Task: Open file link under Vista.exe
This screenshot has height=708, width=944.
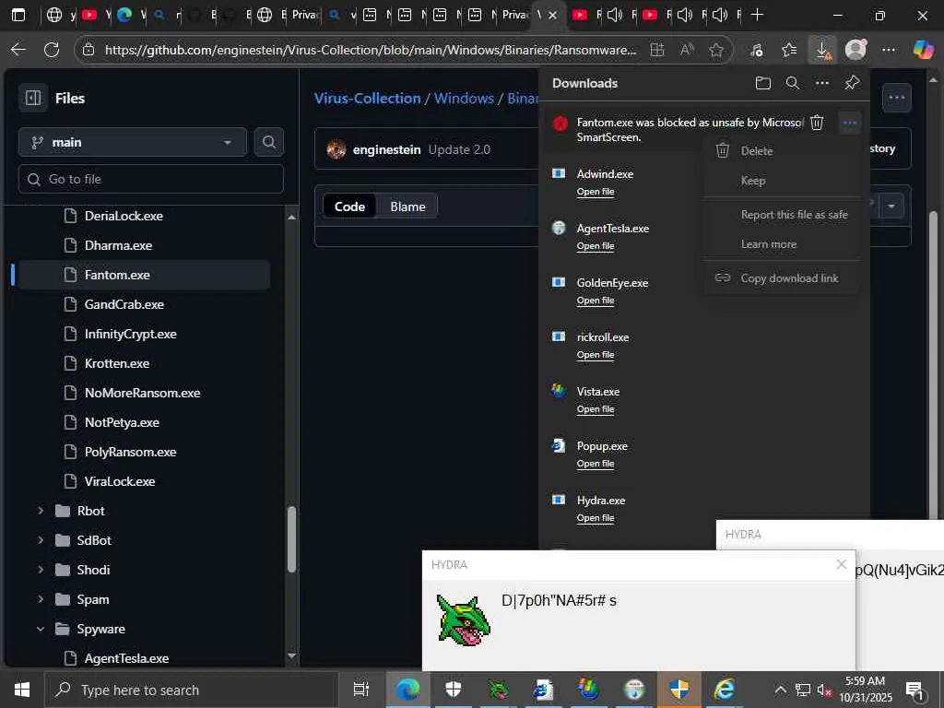Action: point(595,408)
